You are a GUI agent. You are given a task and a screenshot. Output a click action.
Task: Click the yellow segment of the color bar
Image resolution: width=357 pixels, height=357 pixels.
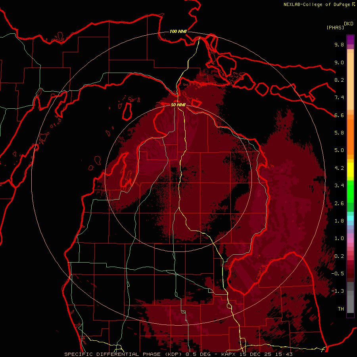(x=350, y=170)
